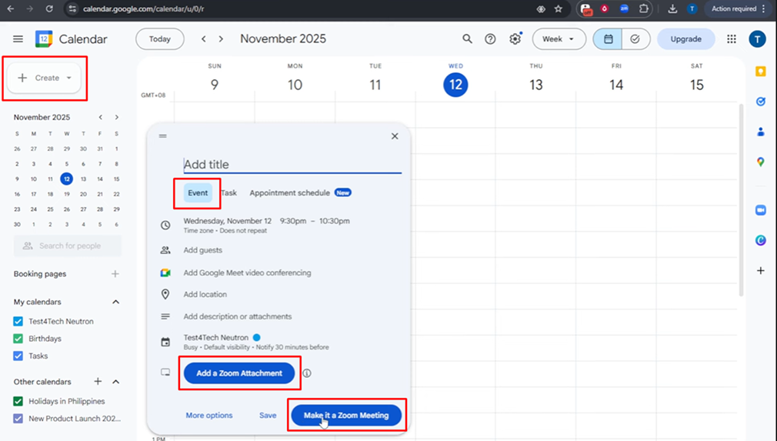Image resolution: width=777 pixels, height=441 pixels.
Task: Open Contacts in side panel
Action: click(x=761, y=132)
